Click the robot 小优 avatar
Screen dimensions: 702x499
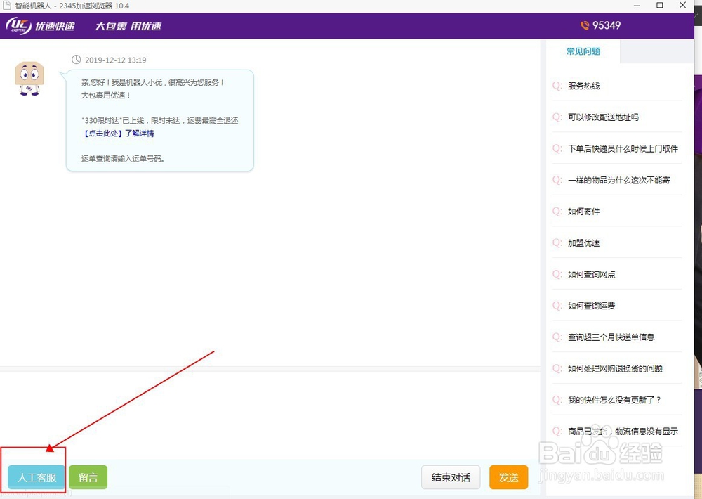(29, 79)
